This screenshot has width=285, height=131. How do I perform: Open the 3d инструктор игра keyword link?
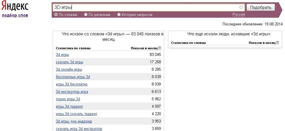pos(72,92)
